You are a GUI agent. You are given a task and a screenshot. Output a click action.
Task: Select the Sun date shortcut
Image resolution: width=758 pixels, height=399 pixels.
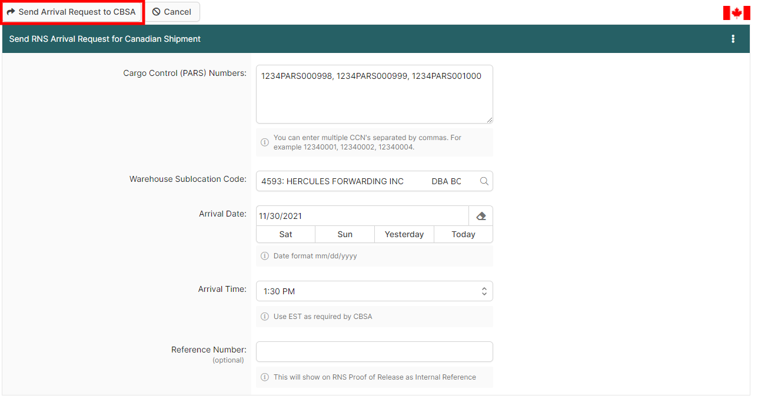coord(345,234)
